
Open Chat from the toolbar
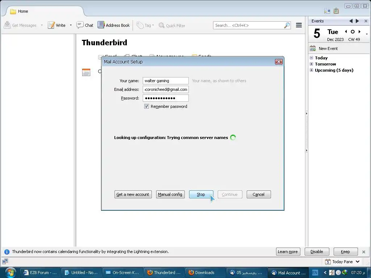click(85, 25)
